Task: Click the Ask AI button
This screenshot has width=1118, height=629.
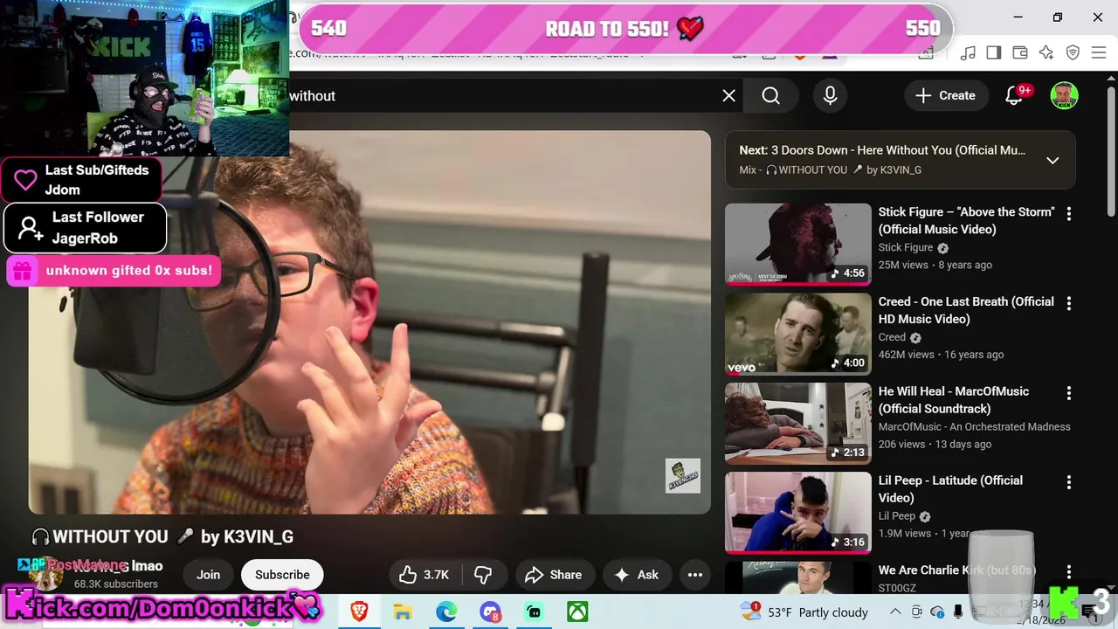Action: 636,575
